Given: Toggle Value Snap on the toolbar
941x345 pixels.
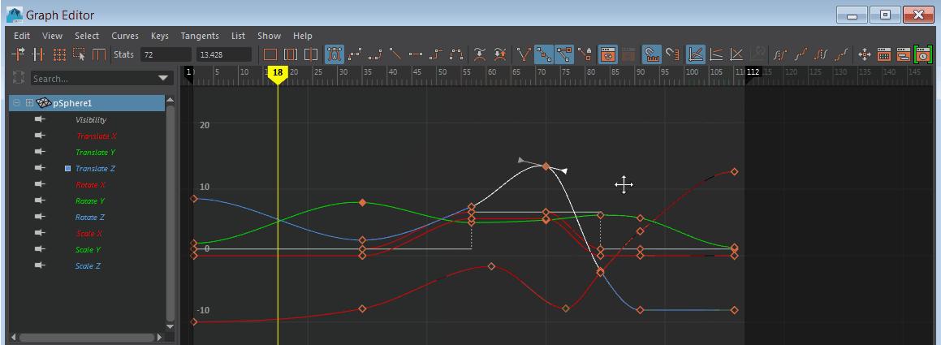Looking at the screenshot, I should pos(672,55).
